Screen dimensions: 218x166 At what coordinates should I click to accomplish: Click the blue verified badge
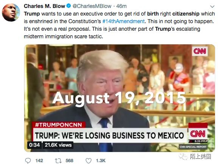point(69,6)
